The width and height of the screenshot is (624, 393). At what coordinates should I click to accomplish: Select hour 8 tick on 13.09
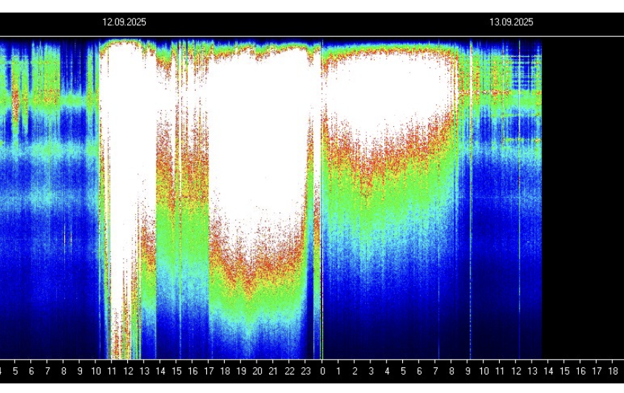point(452,371)
